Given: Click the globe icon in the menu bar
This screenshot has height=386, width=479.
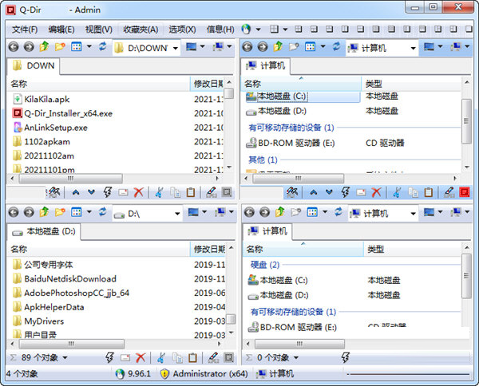Looking at the screenshot, I should click(246, 30).
